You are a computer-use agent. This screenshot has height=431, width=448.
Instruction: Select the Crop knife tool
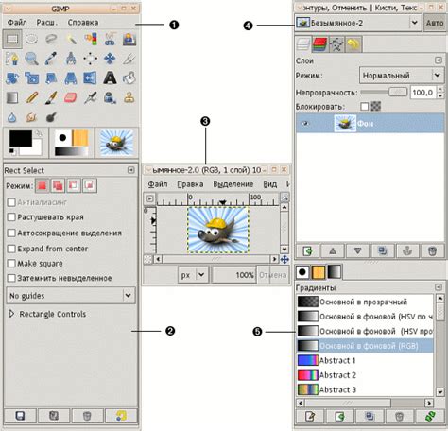(x=129, y=59)
